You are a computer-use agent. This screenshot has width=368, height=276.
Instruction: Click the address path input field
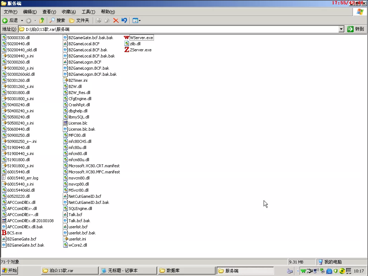[x=178, y=29]
